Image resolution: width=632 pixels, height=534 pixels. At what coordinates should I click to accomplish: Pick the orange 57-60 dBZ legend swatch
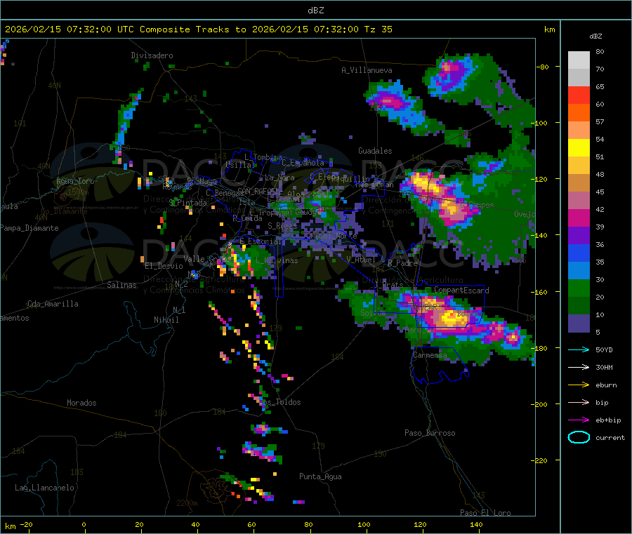point(579,113)
